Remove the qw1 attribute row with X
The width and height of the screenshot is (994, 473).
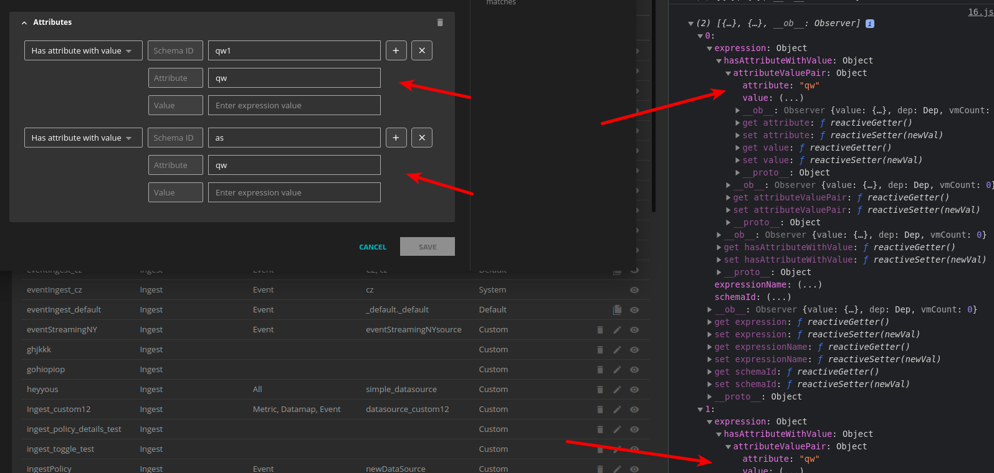(x=422, y=50)
